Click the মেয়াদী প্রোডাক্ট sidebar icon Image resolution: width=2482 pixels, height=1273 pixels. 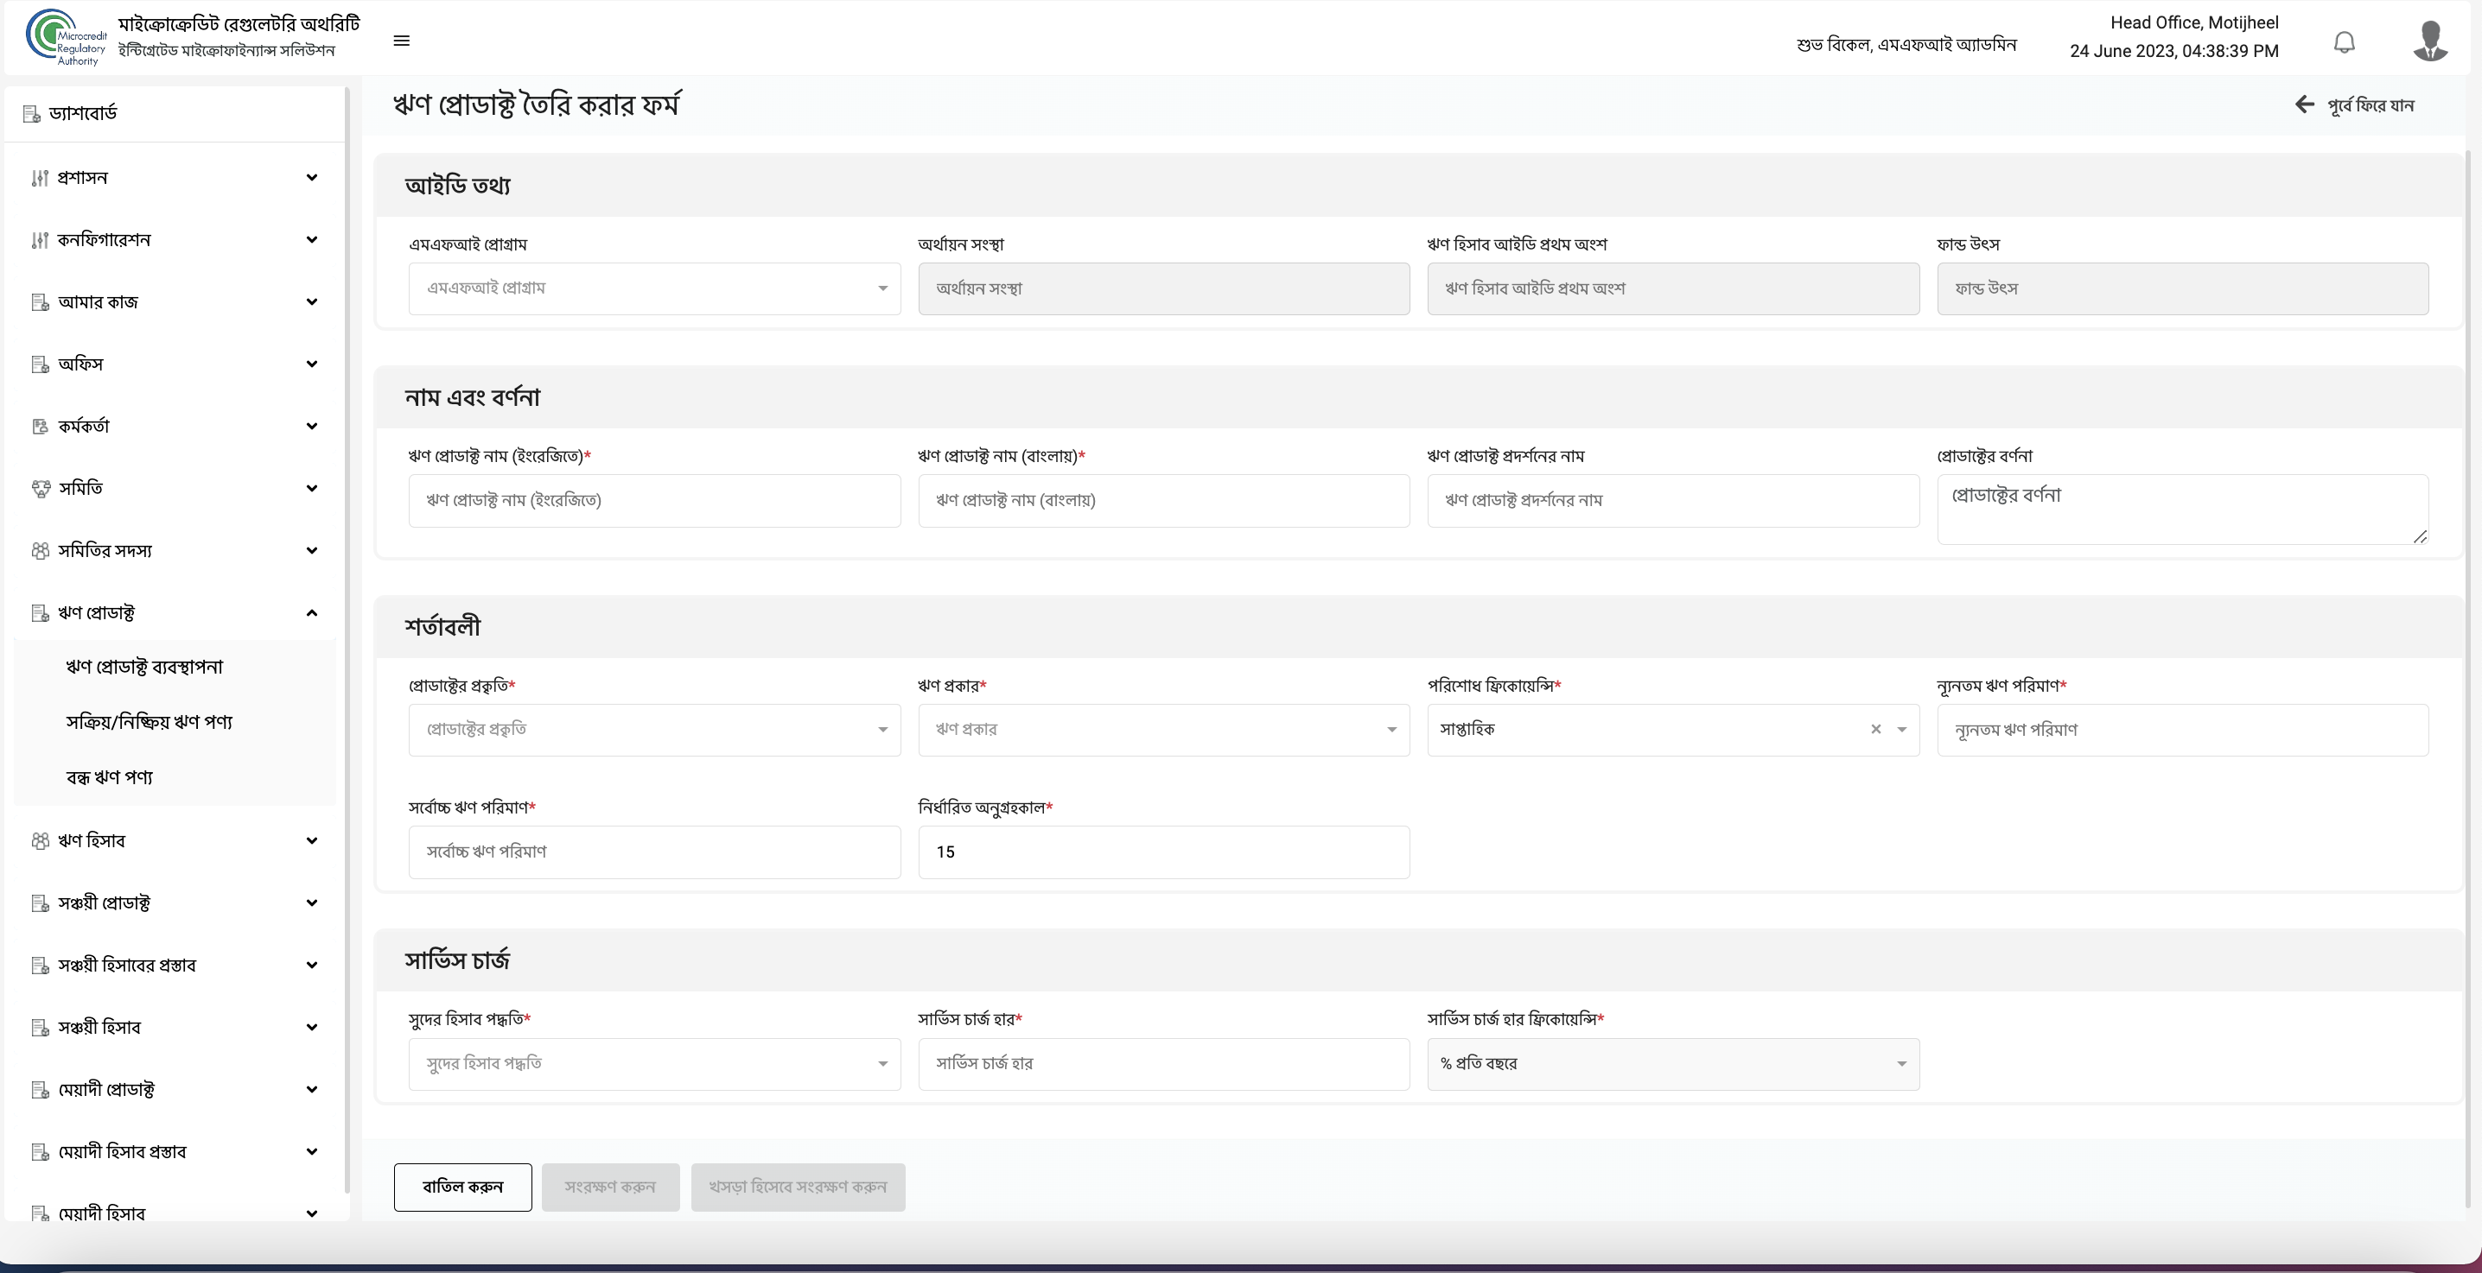(x=40, y=1090)
